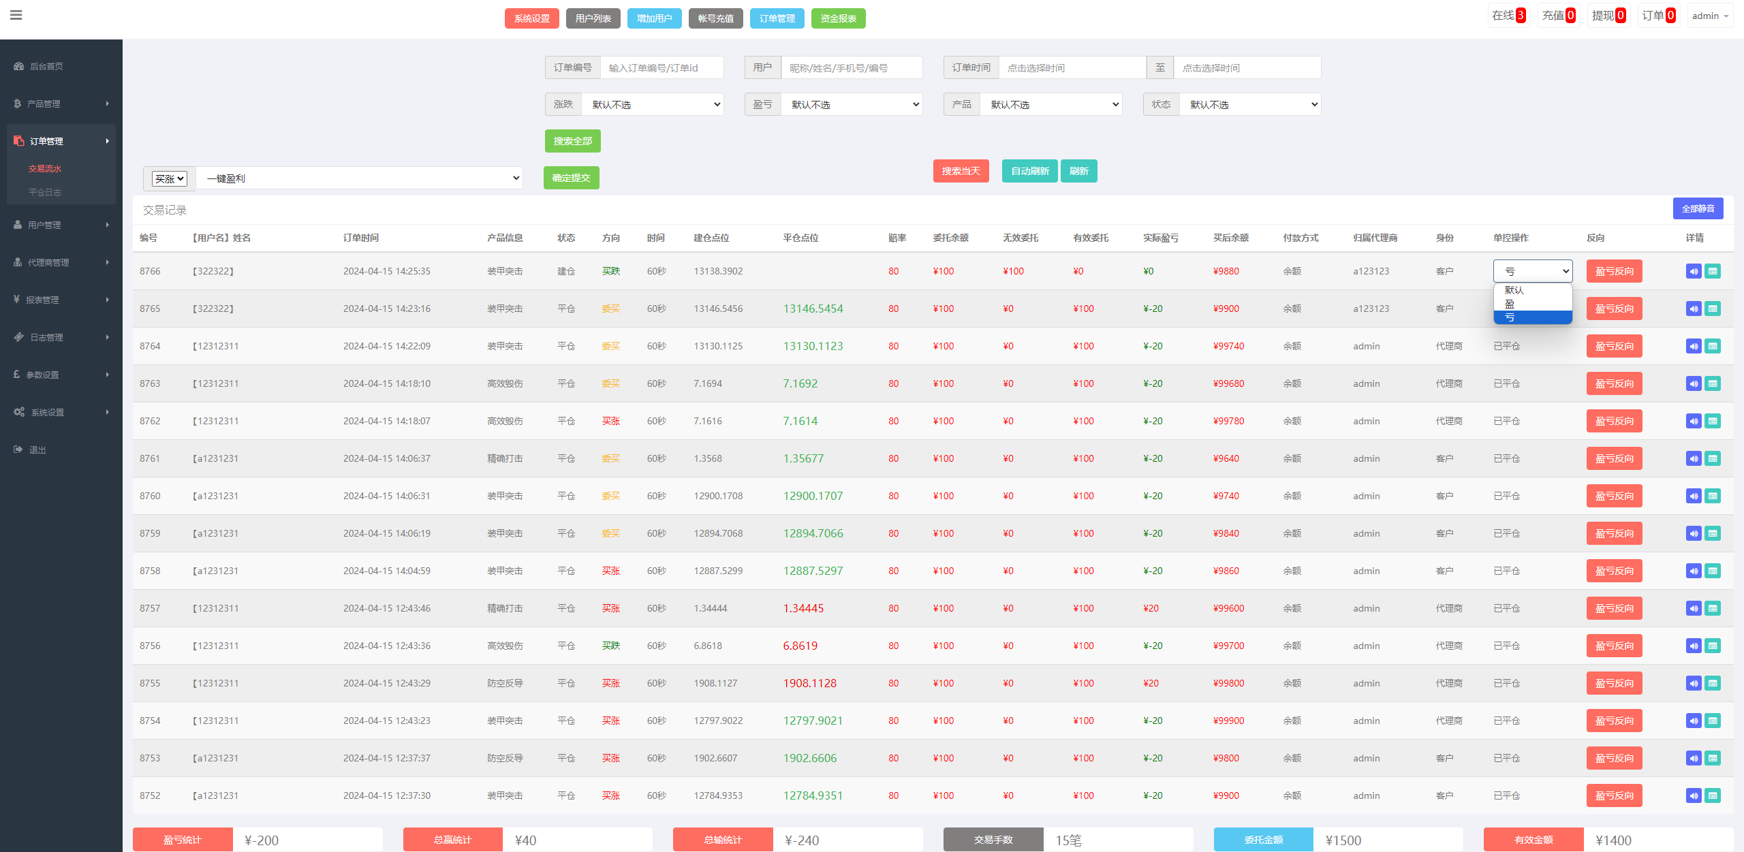Click the hamburger menu icon at top-left
The width and height of the screenshot is (1744, 852).
coord(16,15)
